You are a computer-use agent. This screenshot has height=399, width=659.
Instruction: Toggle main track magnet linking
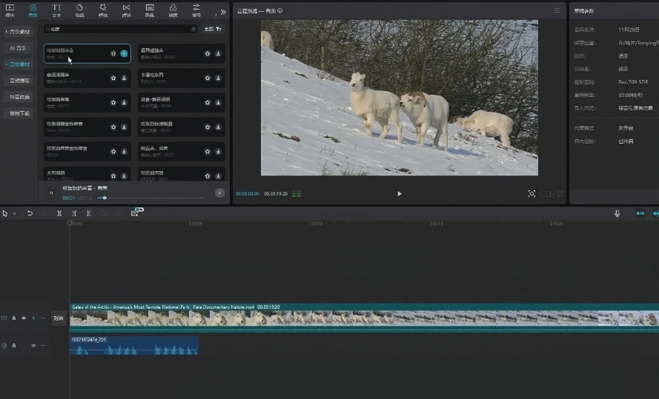click(640, 214)
